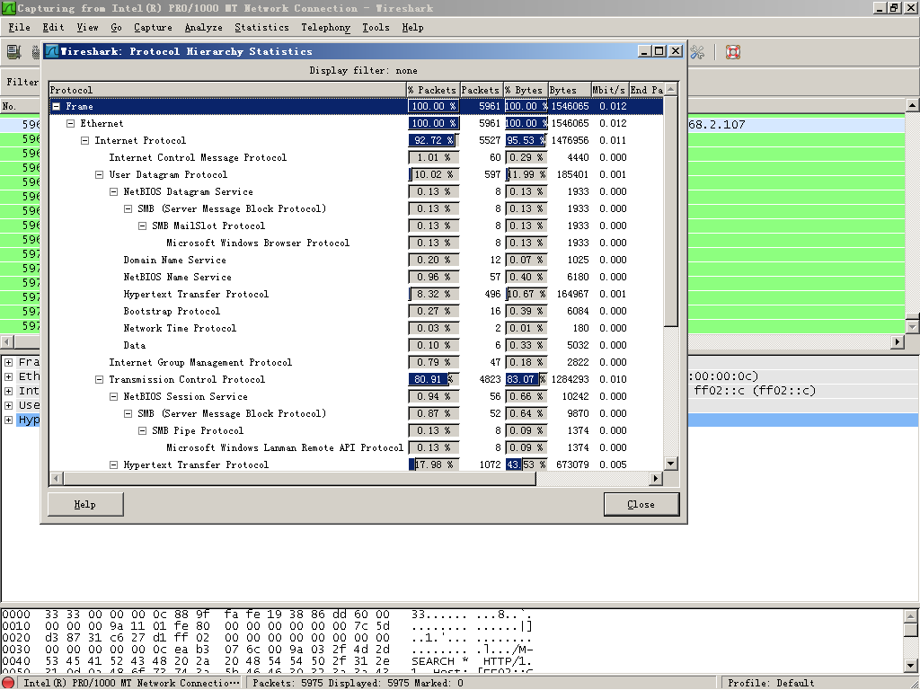Click the Bytes column header
This screenshot has width=920, height=690.
click(569, 90)
